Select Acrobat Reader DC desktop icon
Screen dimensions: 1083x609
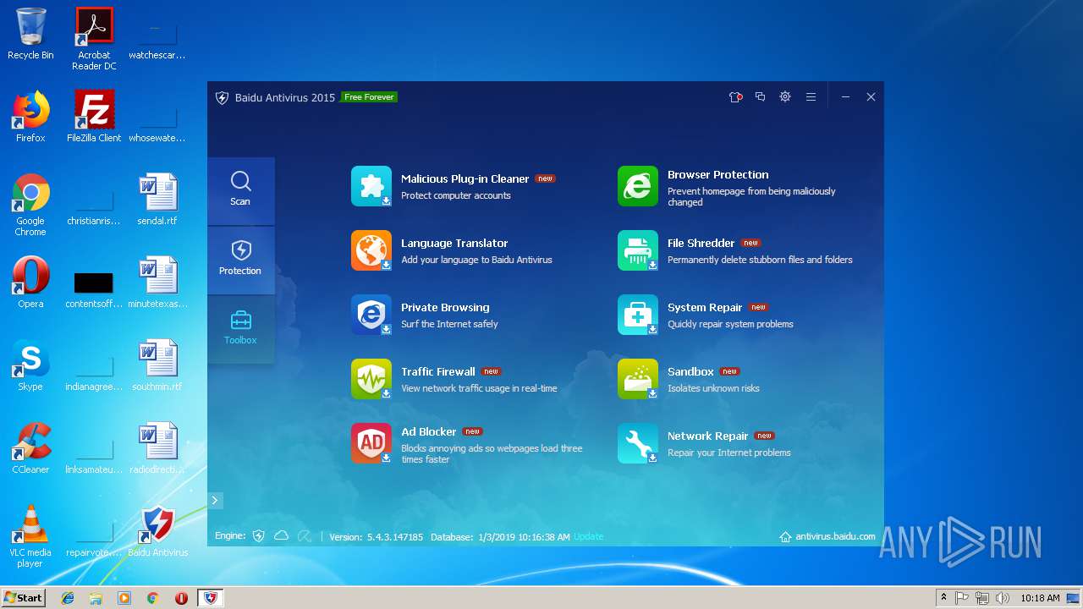click(94, 39)
